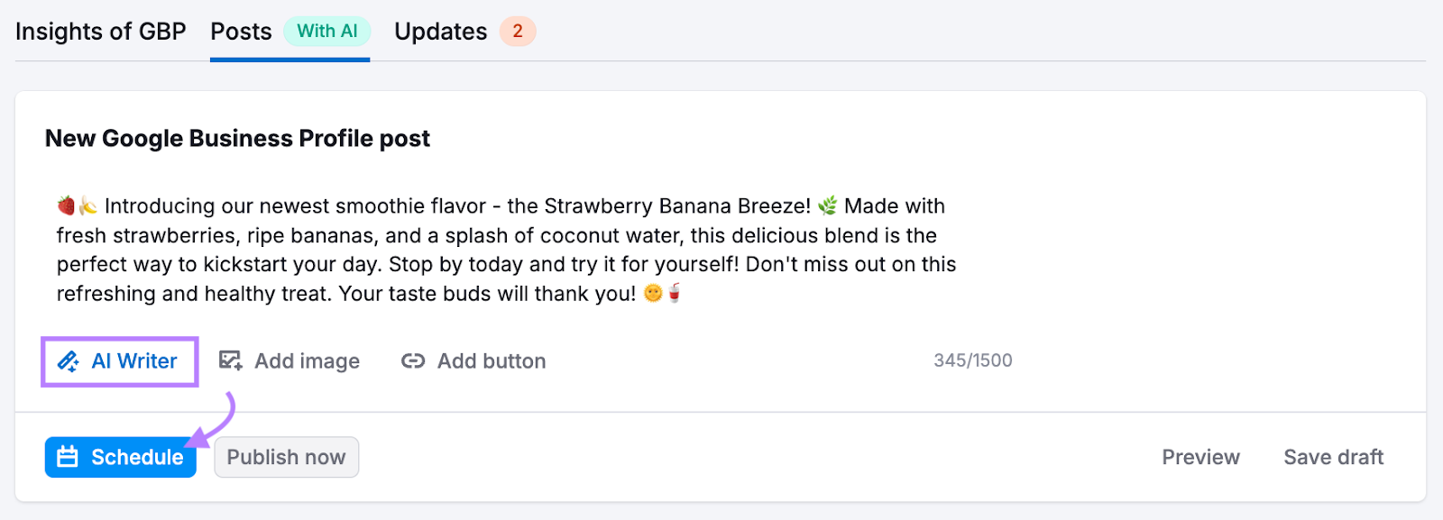Click inside the post text area

pyautogui.click(x=505, y=250)
